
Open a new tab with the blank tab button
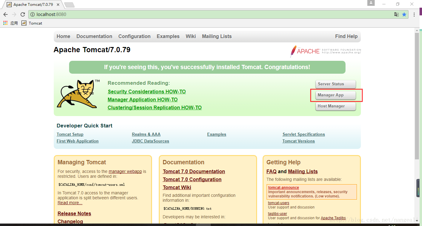point(69,5)
